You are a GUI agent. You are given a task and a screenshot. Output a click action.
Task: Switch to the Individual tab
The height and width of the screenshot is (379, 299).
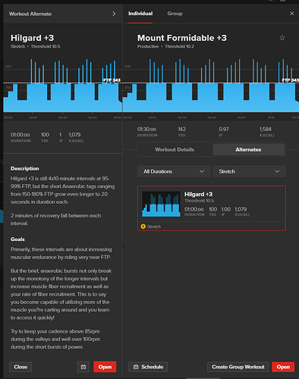pyautogui.click(x=140, y=14)
